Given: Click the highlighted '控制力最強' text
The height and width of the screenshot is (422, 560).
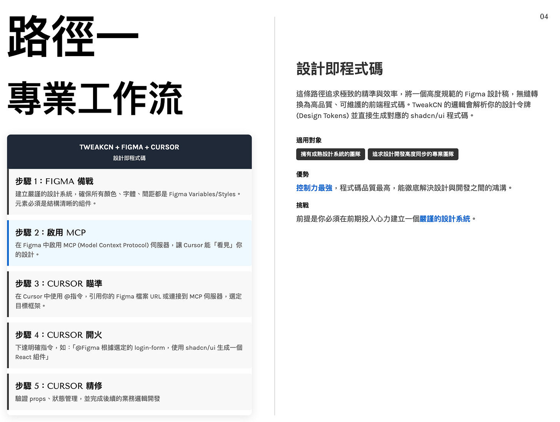Looking at the screenshot, I should (314, 188).
